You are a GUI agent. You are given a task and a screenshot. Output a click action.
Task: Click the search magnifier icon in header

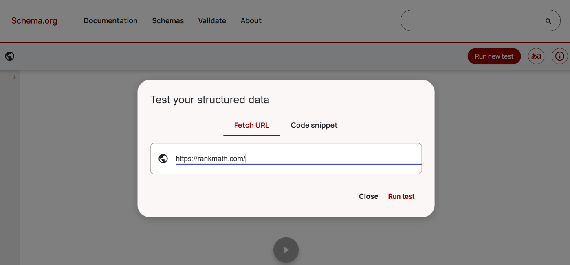548,21
